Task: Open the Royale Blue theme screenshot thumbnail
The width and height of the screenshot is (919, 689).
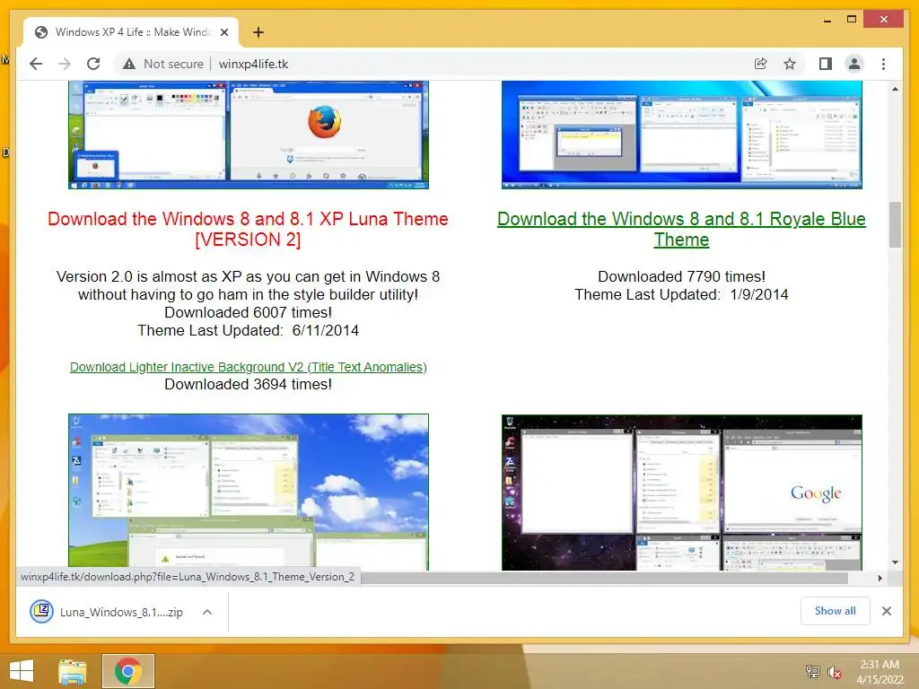Action: tap(682, 135)
